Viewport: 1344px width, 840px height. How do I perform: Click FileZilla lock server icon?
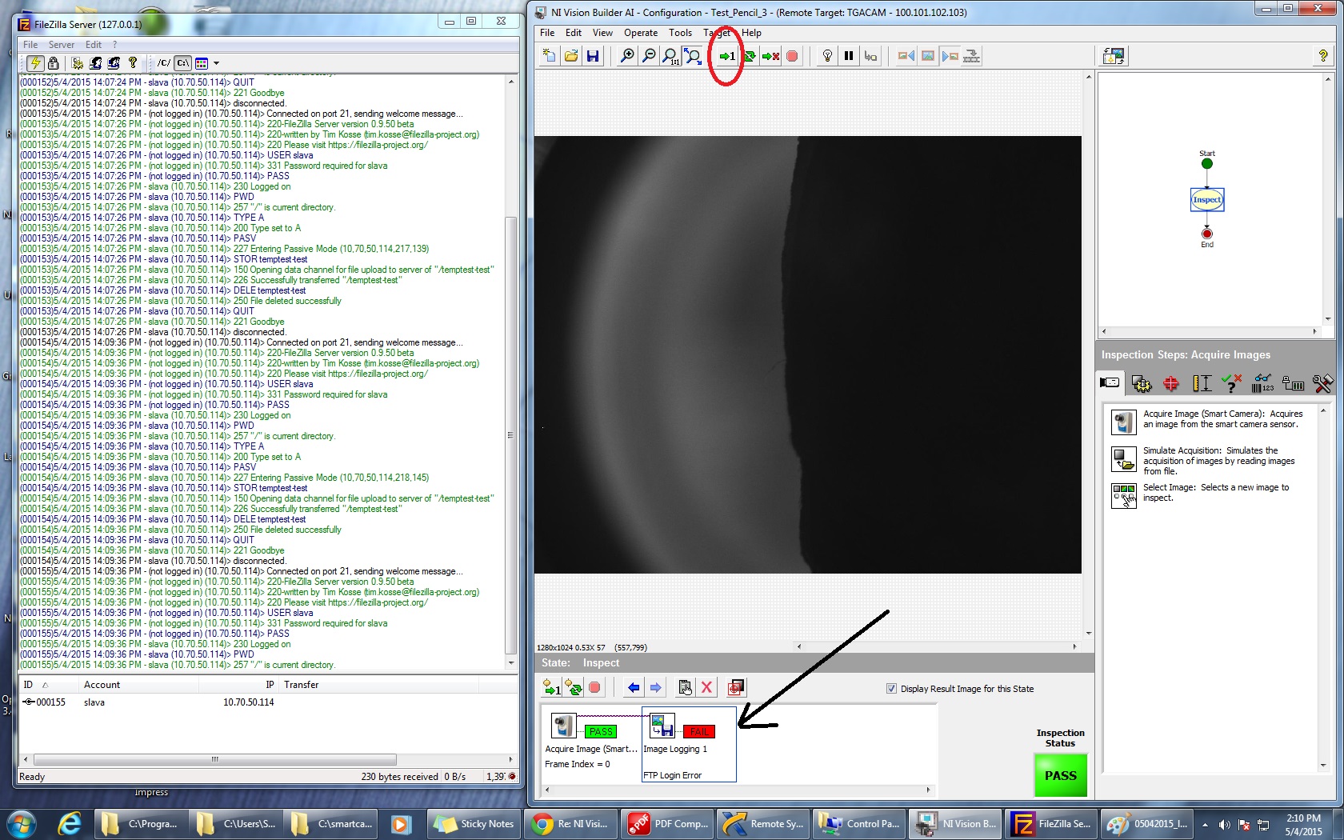[x=53, y=62]
